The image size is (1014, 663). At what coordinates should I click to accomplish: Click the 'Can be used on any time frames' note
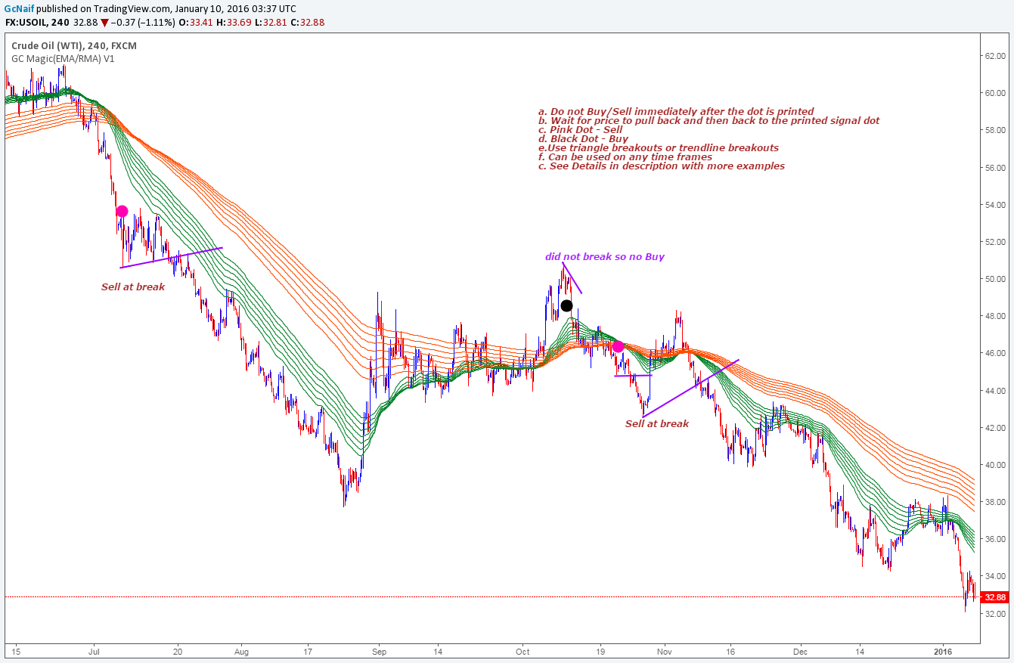pyautogui.click(x=625, y=156)
